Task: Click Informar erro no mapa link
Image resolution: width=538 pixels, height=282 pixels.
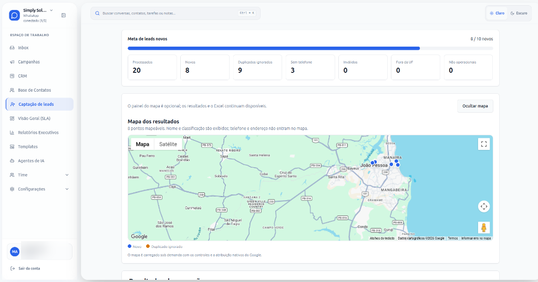Action: pyautogui.click(x=476, y=238)
